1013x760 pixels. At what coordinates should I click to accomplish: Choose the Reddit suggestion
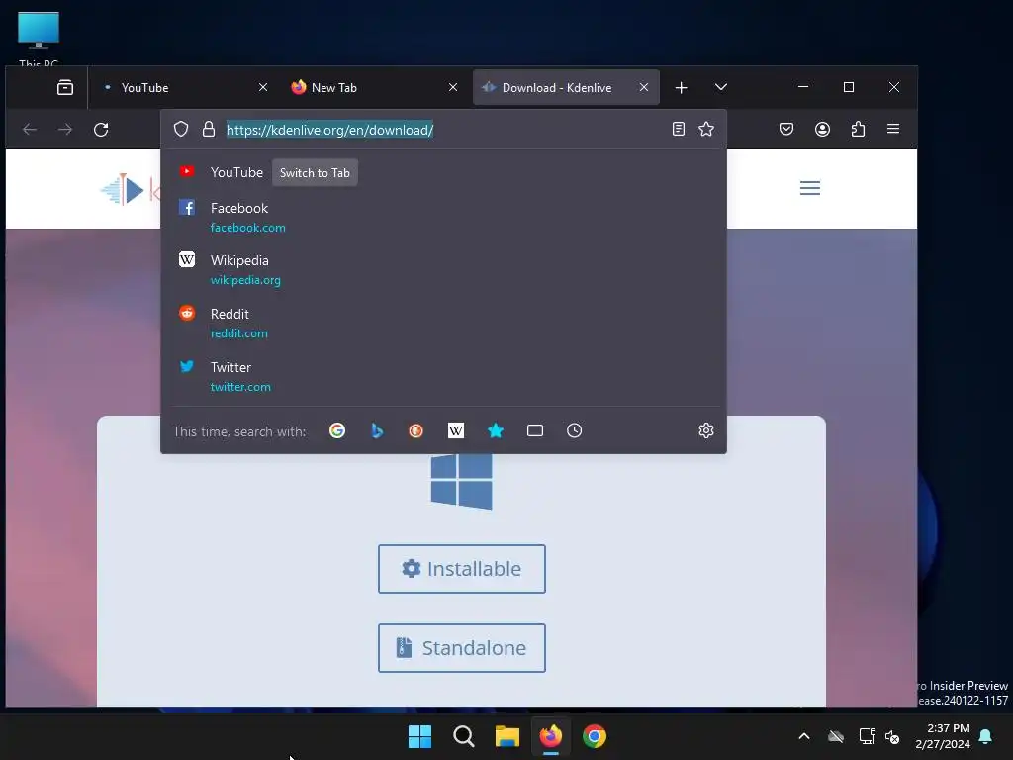(x=443, y=324)
